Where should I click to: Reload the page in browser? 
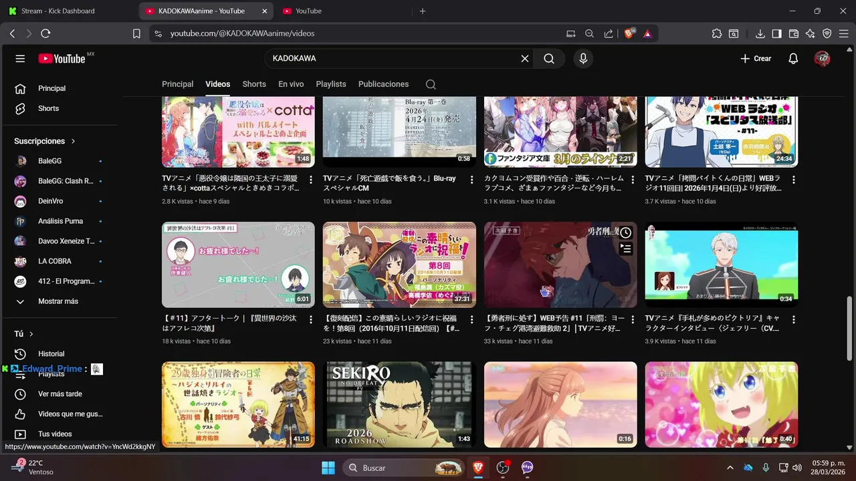pos(45,33)
